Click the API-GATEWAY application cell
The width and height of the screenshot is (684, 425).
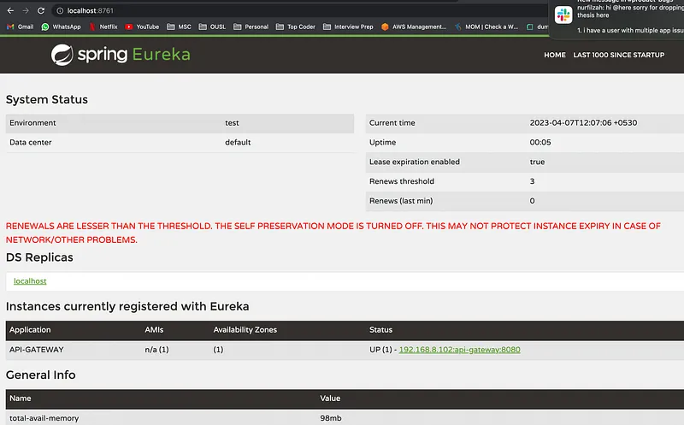click(x=37, y=350)
